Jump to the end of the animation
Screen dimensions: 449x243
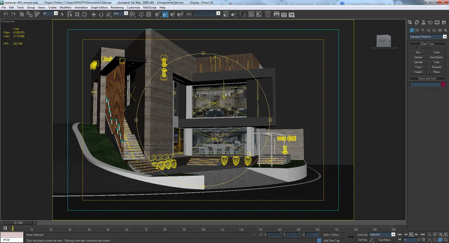[x=422, y=235]
